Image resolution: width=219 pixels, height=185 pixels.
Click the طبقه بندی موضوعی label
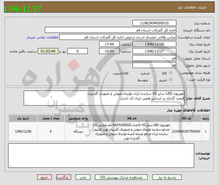pos(195,73)
